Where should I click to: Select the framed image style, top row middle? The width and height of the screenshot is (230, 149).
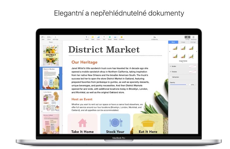click(183, 48)
